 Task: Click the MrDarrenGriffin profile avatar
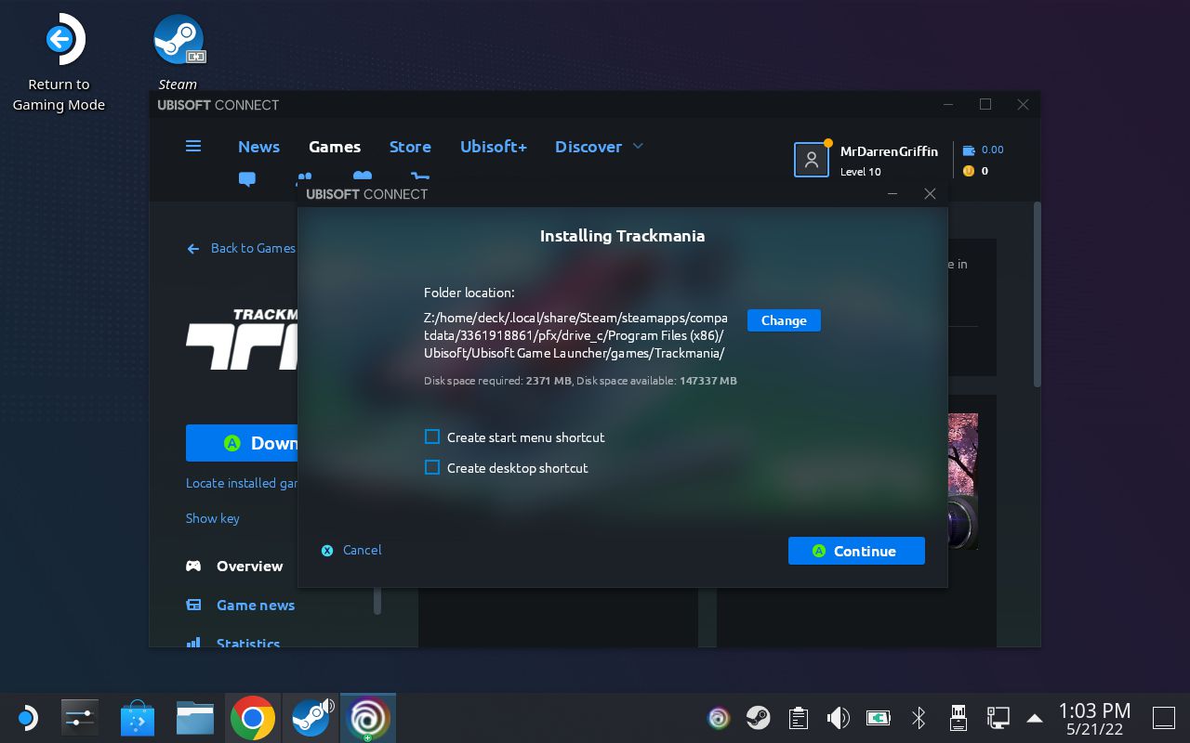pyautogui.click(x=811, y=159)
